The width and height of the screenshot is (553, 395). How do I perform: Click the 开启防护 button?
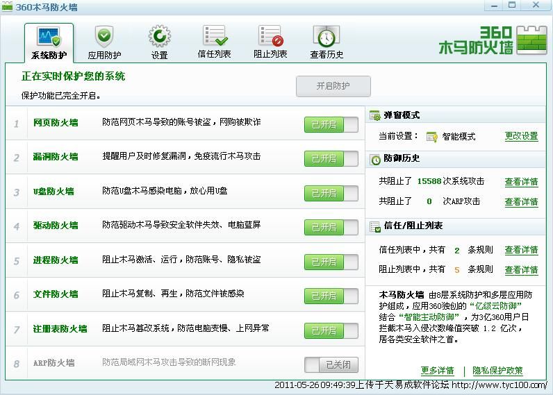pos(333,86)
